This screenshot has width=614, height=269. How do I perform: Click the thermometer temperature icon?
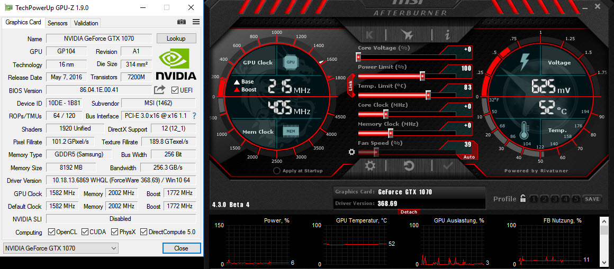pos(524,130)
